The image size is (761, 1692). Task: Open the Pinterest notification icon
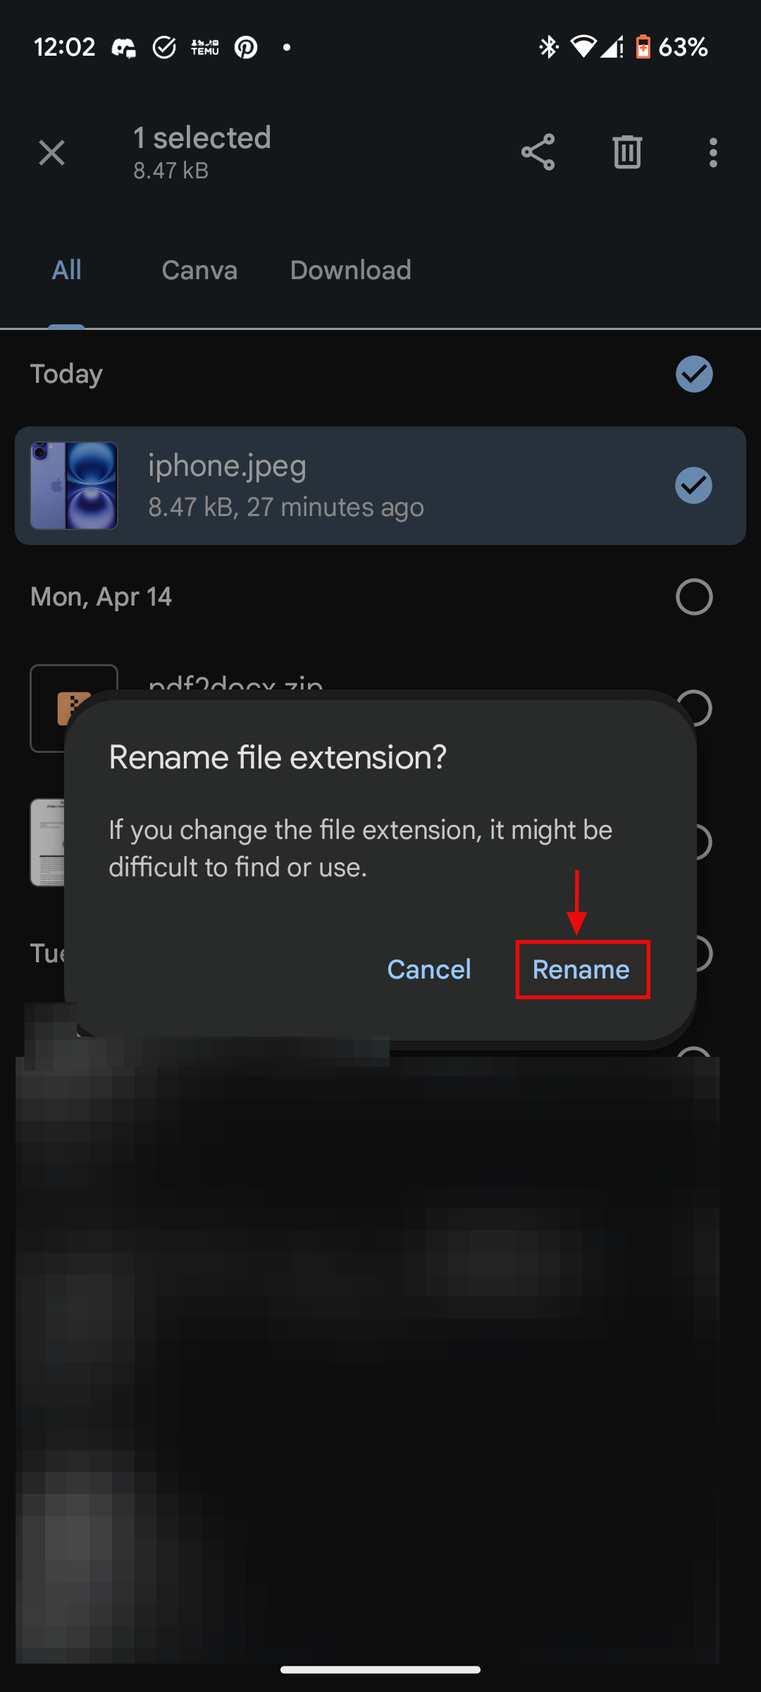click(246, 47)
